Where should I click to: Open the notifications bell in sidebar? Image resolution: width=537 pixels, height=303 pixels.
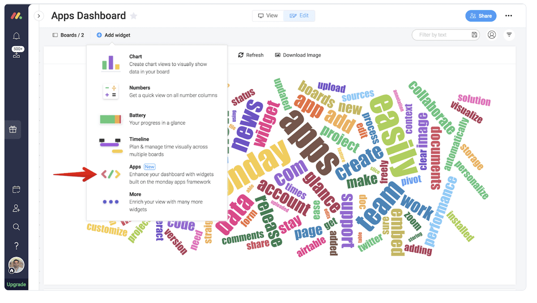[x=16, y=36]
